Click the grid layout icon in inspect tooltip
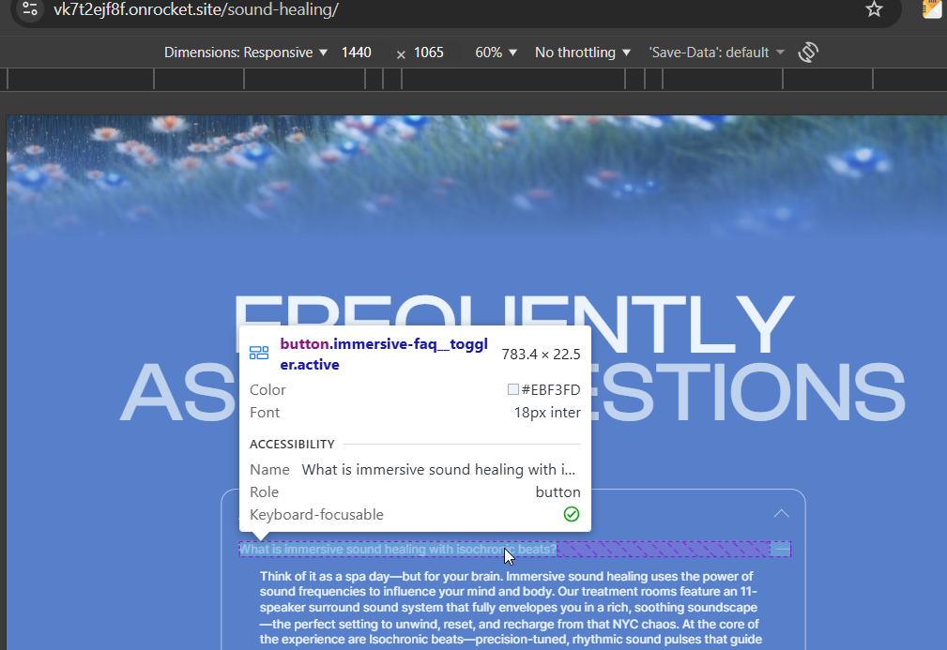The image size is (947, 650). pyautogui.click(x=259, y=353)
